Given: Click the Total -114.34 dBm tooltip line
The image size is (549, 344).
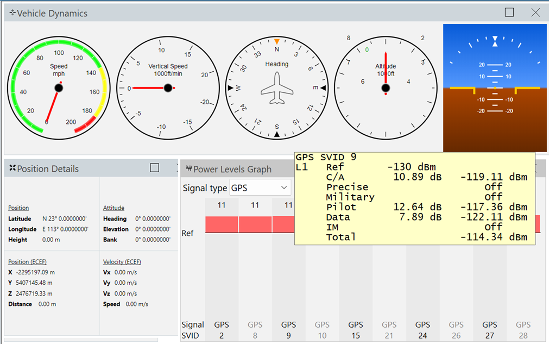Looking at the screenshot, I should (426, 237).
